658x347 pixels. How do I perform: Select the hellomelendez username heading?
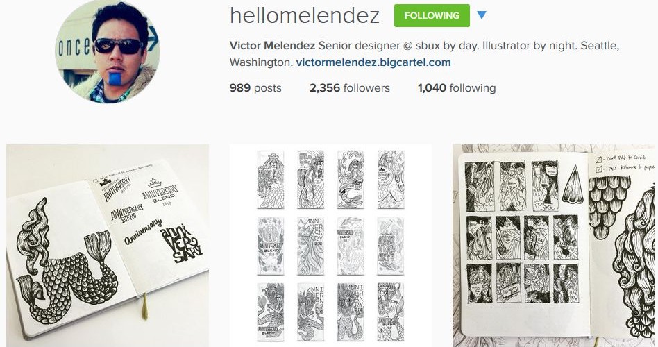305,15
